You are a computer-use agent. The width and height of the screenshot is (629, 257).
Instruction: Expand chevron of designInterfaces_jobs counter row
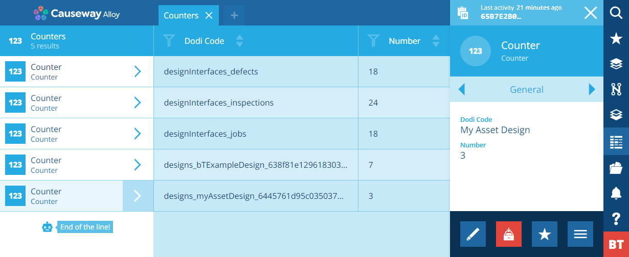click(x=137, y=134)
